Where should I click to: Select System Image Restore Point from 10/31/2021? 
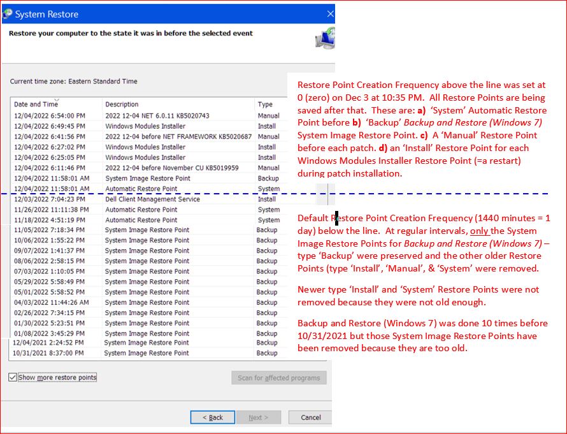(147, 353)
